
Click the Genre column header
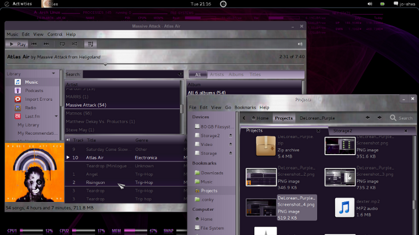[142, 140]
